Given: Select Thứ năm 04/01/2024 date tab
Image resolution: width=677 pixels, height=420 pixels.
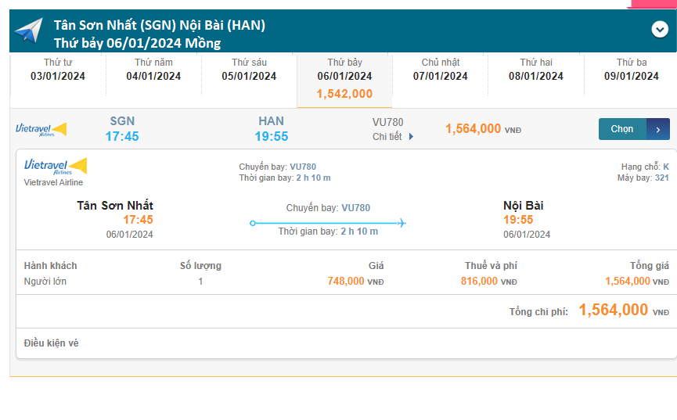Looking at the screenshot, I should click(153, 70).
